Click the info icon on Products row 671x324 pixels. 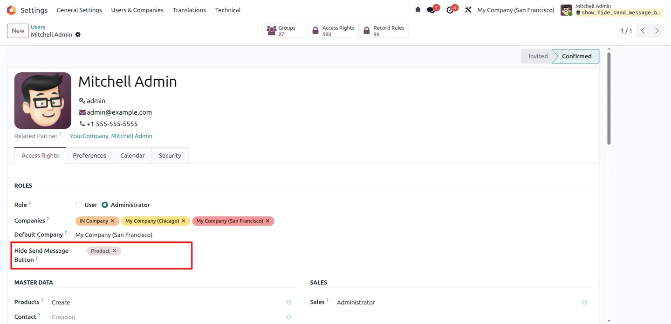(x=289, y=303)
